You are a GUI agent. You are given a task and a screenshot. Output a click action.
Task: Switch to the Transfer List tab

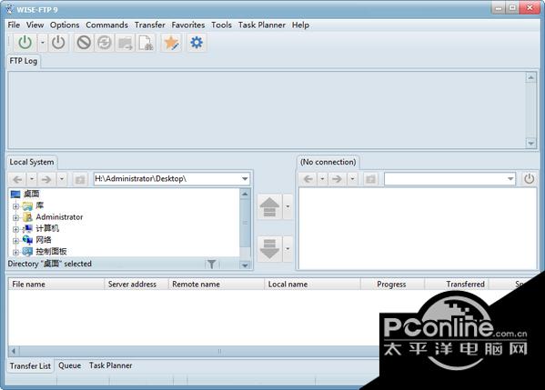[30, 366]
